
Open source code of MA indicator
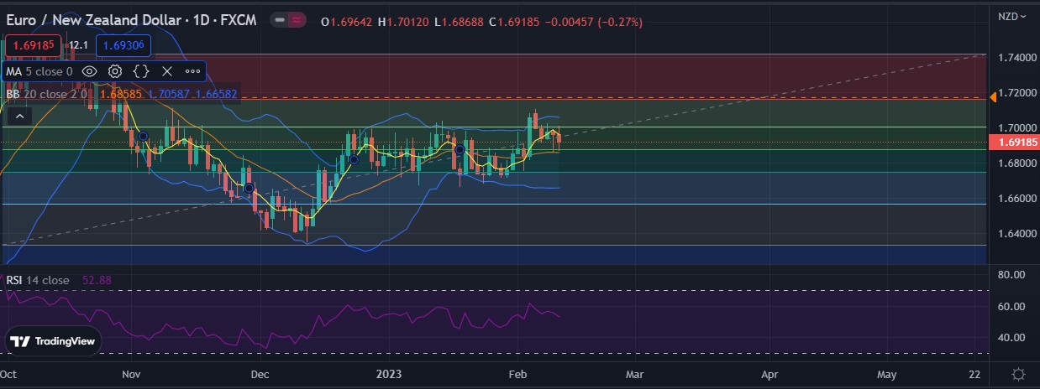tap(141, 72)
